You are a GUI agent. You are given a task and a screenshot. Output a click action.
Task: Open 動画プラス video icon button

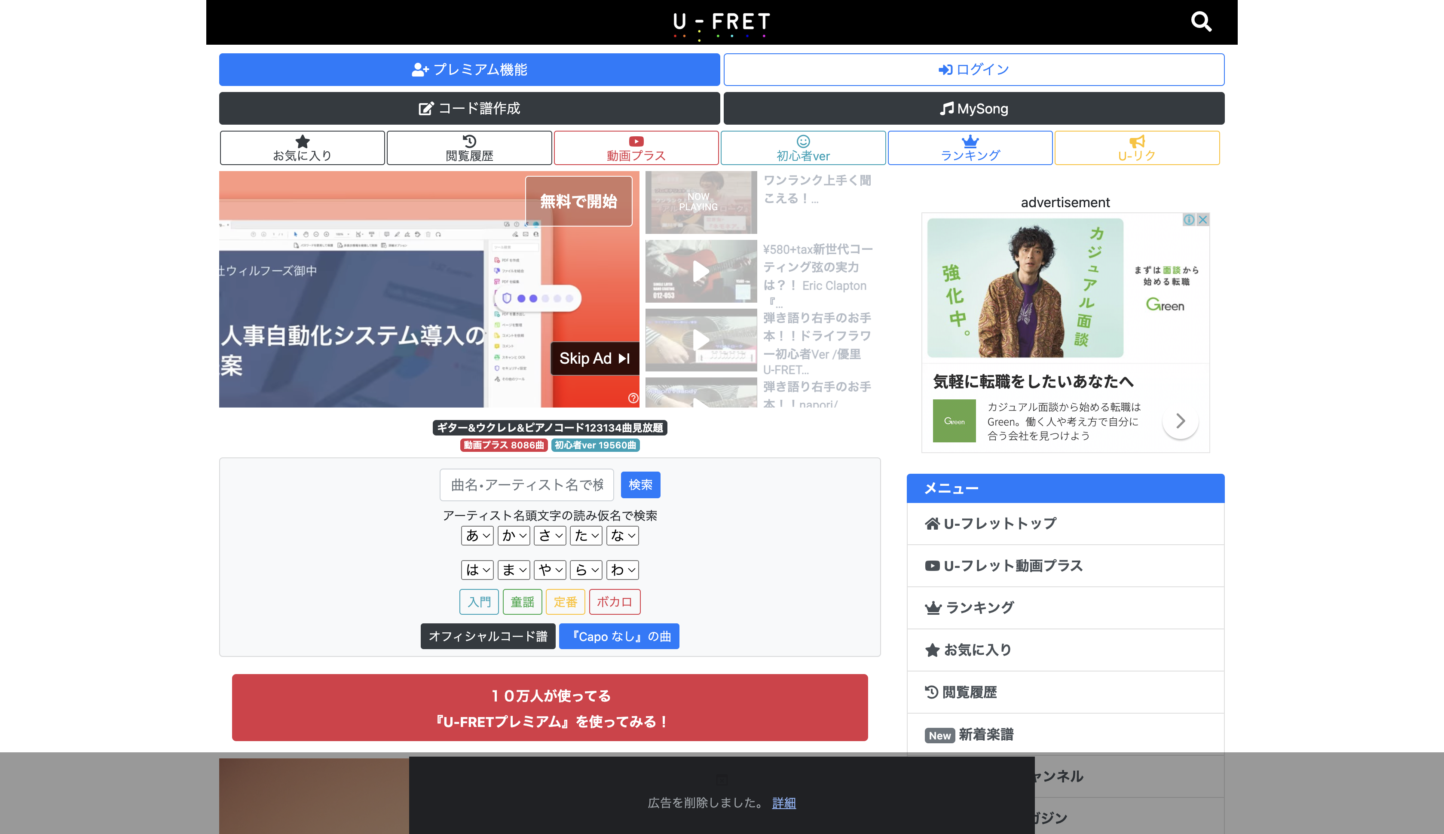click(636, 148)
